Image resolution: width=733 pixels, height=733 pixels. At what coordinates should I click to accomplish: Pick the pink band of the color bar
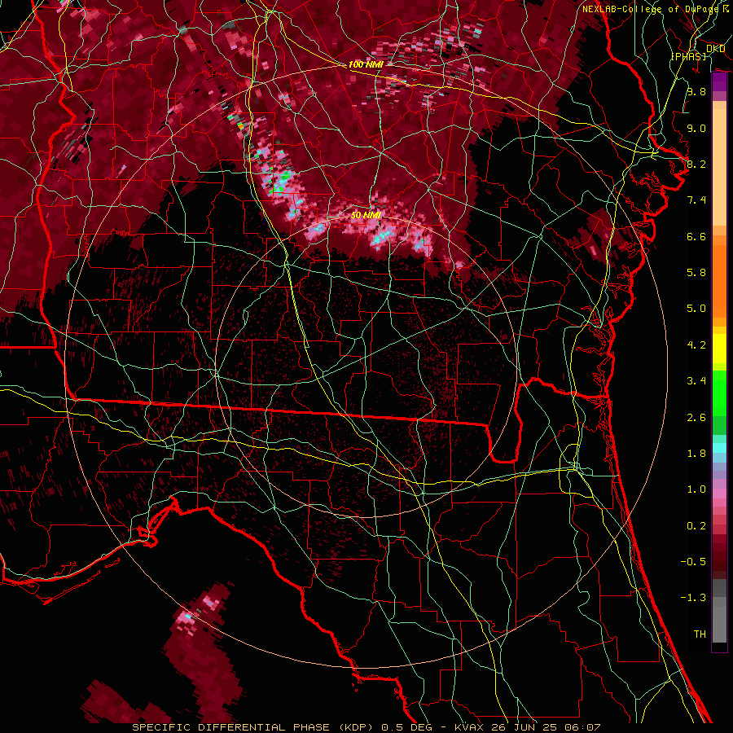click(x=719, y=494)
